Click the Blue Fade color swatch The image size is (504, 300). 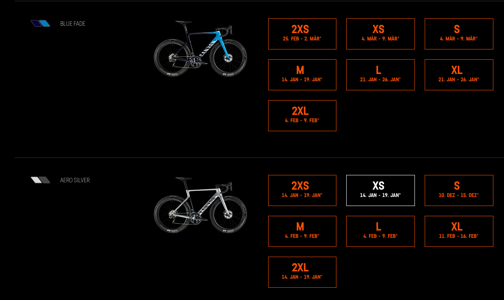click(x=40, y=23)
